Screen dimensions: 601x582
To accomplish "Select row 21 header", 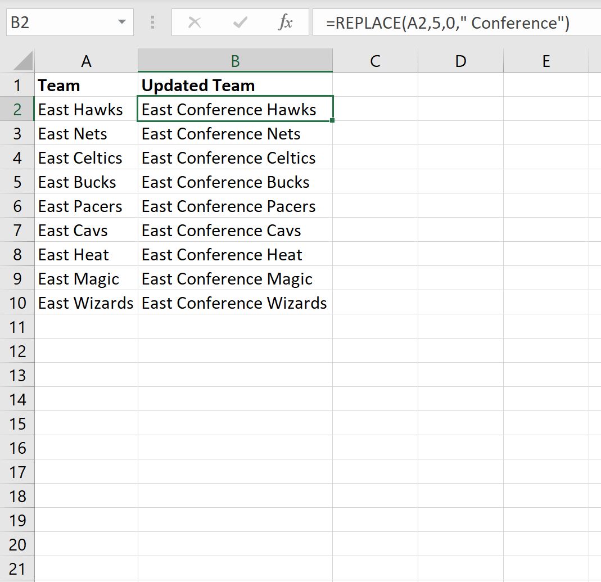I will 17,568.
